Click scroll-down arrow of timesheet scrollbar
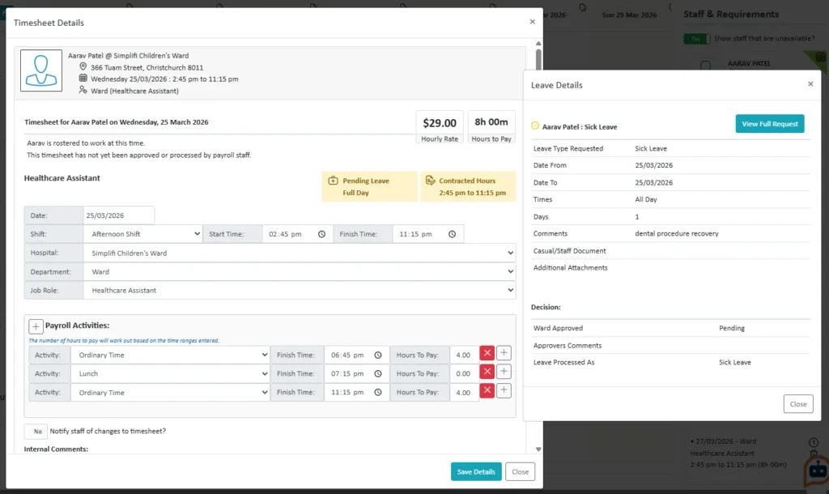The width and height of the screenshot is (829, 494). (538, 449)
